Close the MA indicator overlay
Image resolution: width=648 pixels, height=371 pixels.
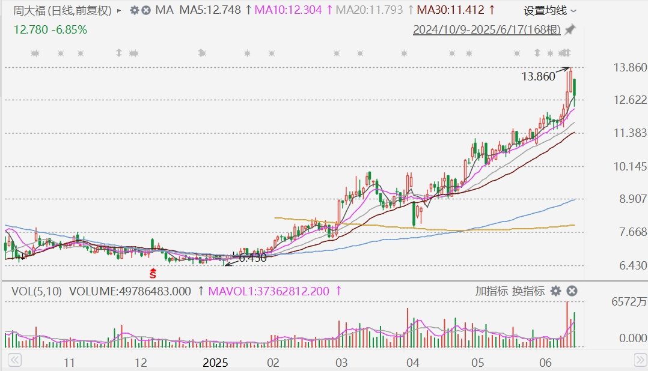[146, 10]
